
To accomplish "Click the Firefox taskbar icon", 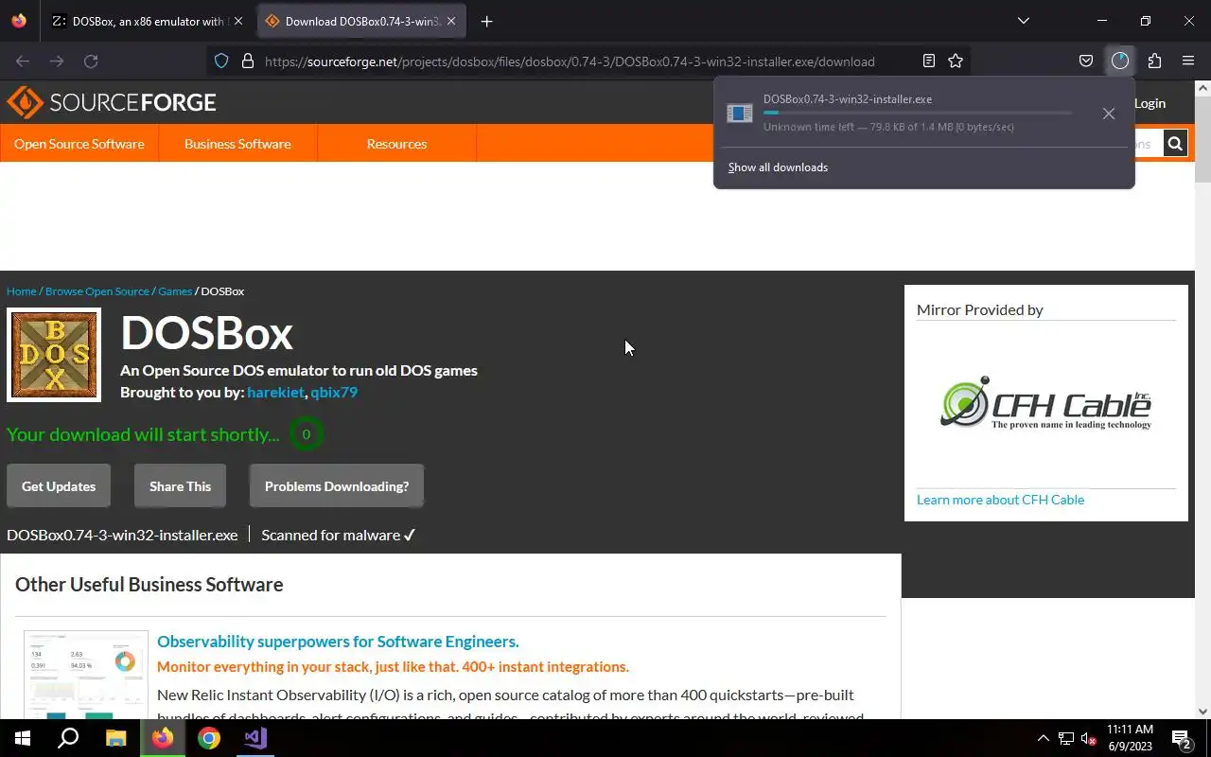I will click(163, 738).
